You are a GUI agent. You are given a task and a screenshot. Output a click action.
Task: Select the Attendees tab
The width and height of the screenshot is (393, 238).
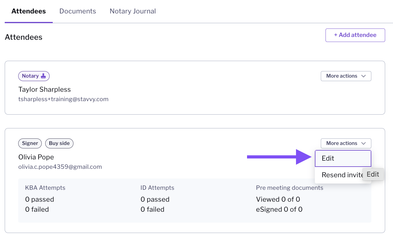pyautogui.click(x=29, y=11)
